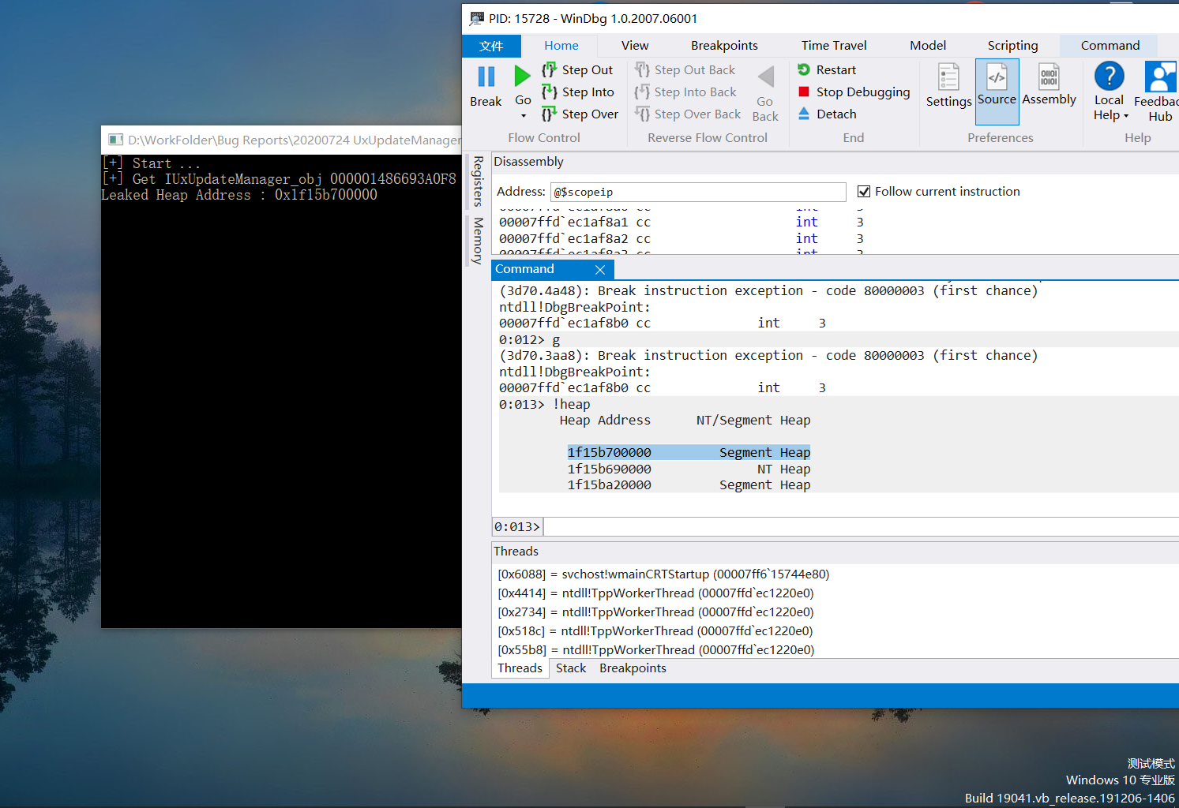Screen dimensions: 1179x808
Task: Select heap address 1f15b690000
Action: [609, 469]
